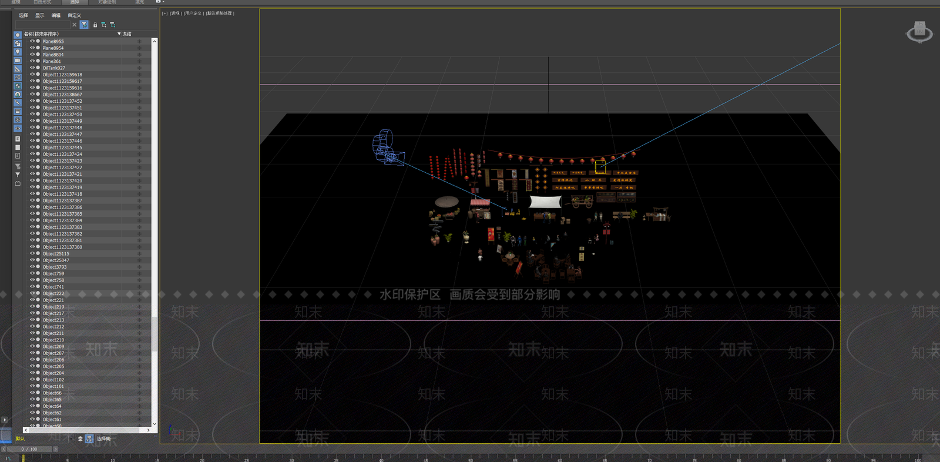Open the viewport perspective view label menu
This screenshot has height=462, width=940.
coord(176,13)
